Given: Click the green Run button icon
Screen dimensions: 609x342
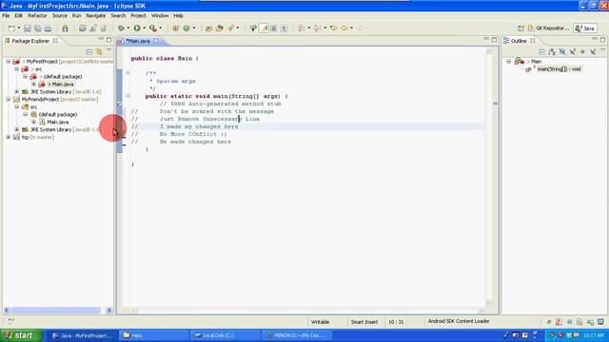Looking at the screenshot, I should coord(137,28).
